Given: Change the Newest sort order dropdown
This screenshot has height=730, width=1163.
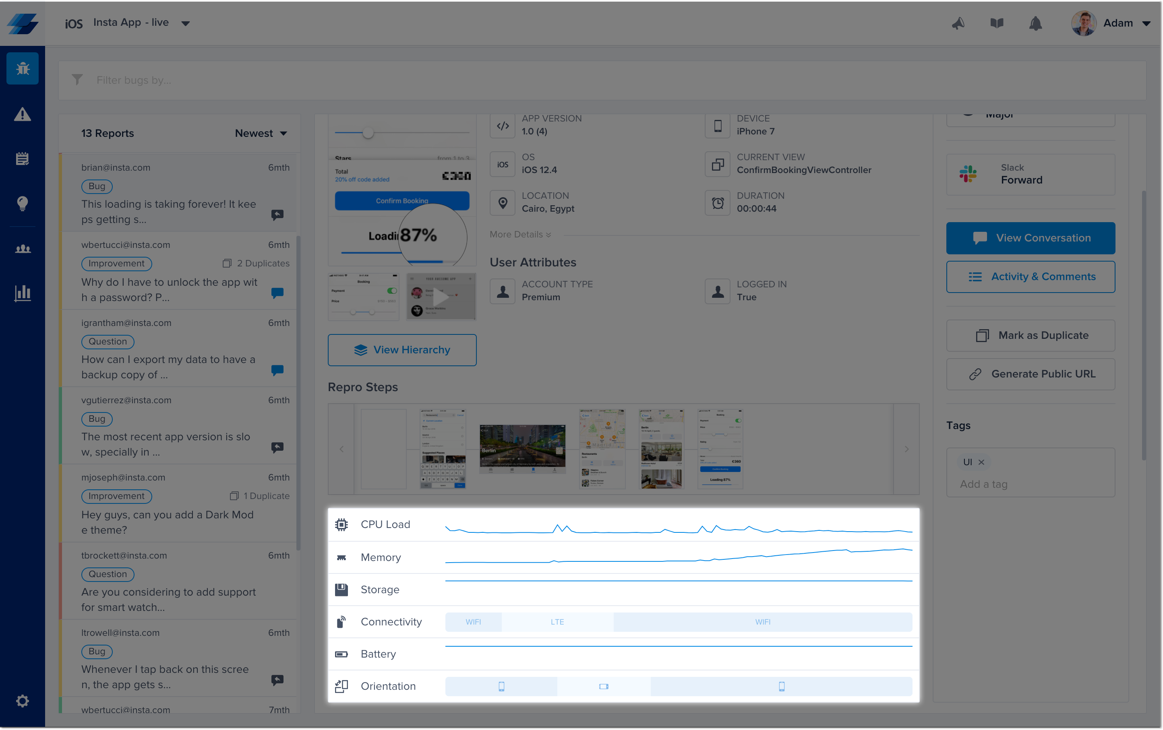Looking at the screenshot, I should [261, 133].
